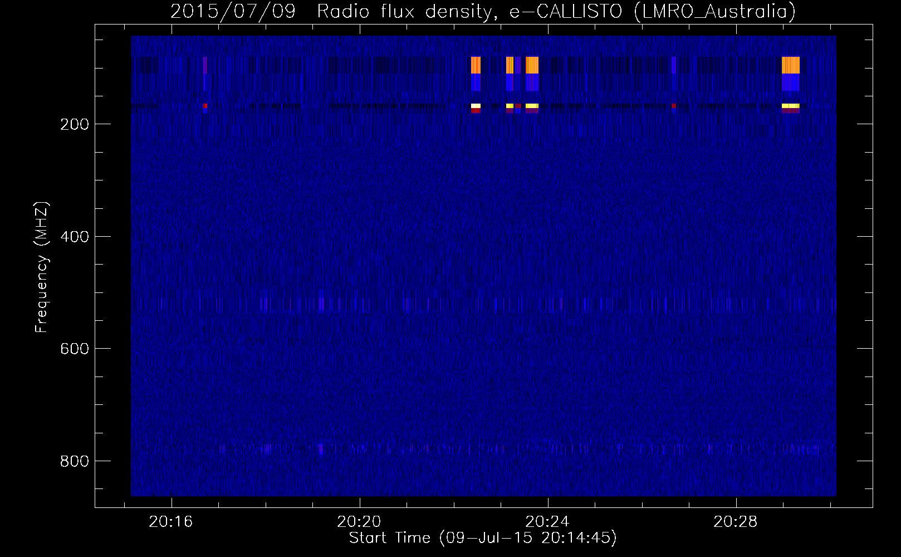Click the orange burst just before 20:24
901x557 pixels.
[532, 65]
